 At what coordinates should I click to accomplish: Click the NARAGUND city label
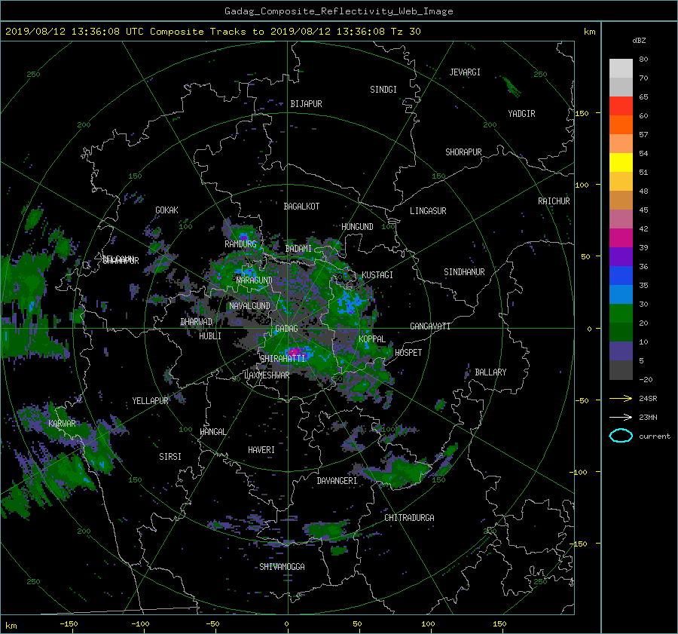tap(255, 280)
